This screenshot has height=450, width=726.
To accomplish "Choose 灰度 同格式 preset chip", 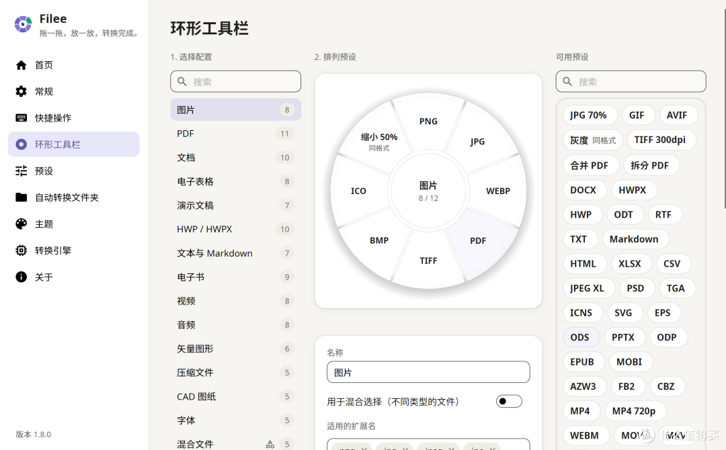I will click(593, 140).
